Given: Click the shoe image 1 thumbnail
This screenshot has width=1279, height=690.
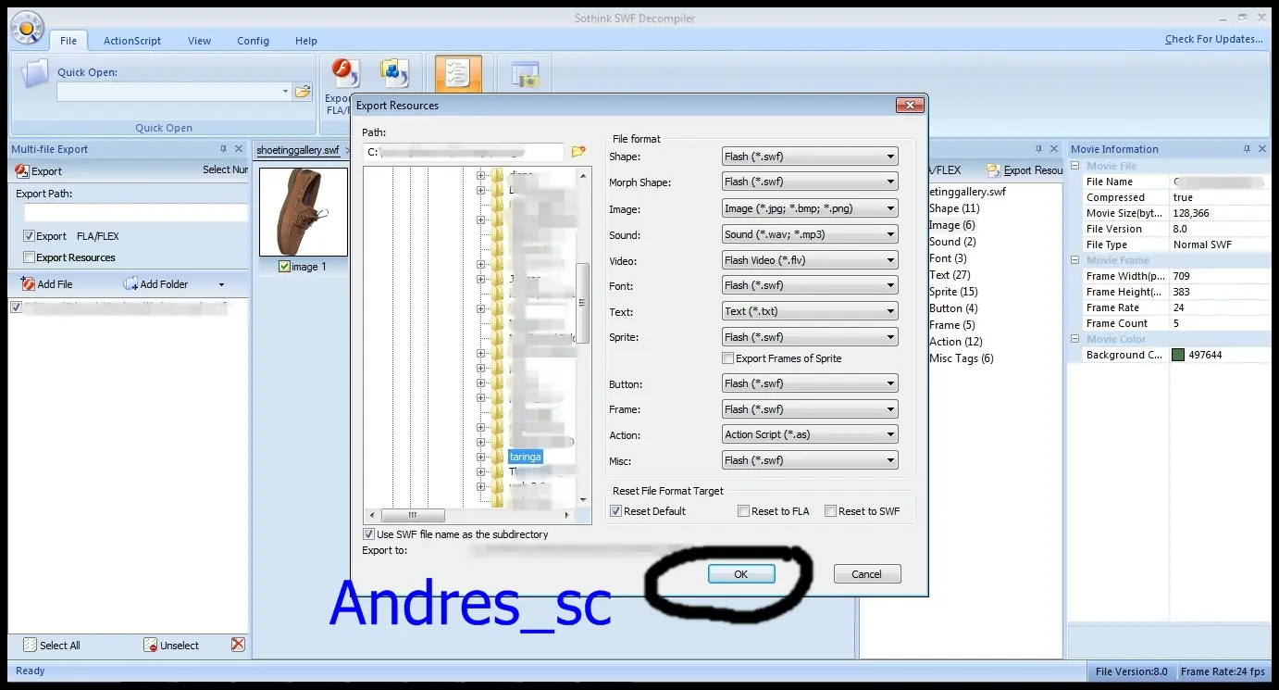Looking at the screenshot, I should point(304,212).
